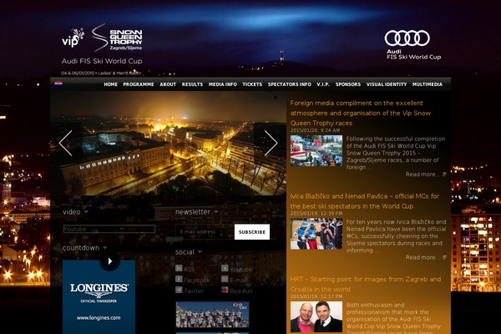The width and height of the screenshot is (501, 334).
Task: Click the date 2015/01/20, 9:24 AM
Action: [315, 130]
